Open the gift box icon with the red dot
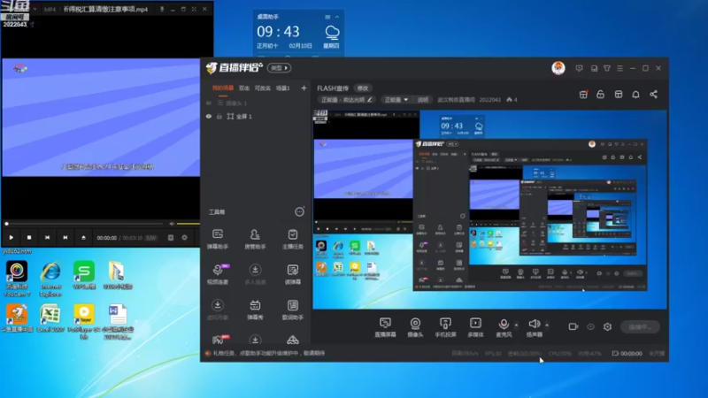Screen dimensions: 708x398 (x=583, y=95)
